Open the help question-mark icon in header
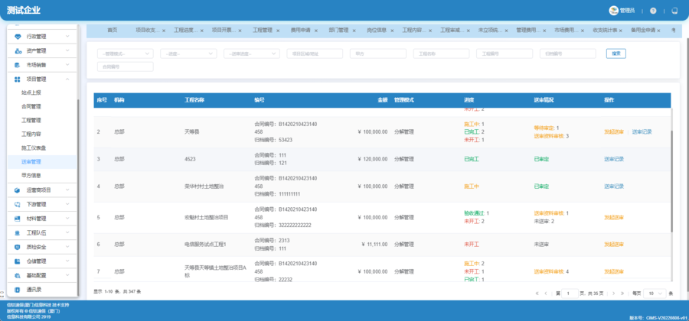689x321 pixels. (x=654, y=11)
